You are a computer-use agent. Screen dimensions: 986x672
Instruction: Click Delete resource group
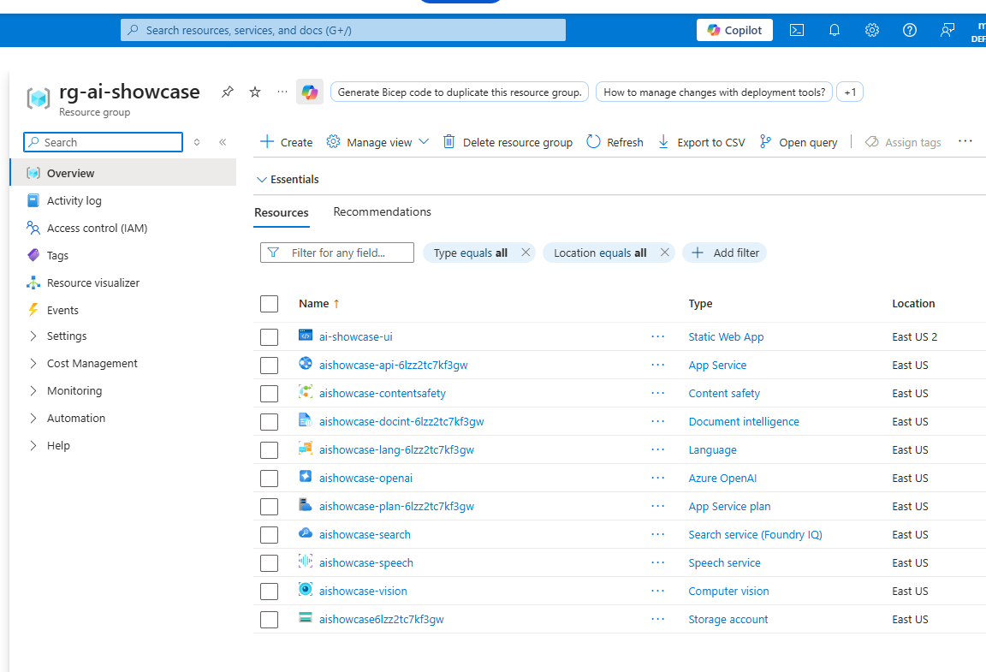click(508, 142)
